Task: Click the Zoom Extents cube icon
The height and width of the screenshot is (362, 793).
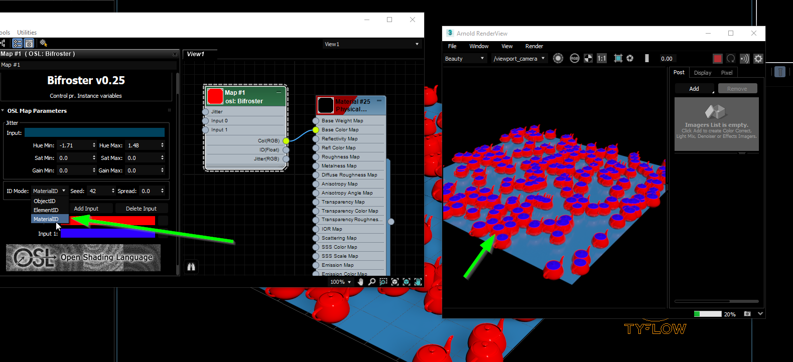Action: point(395,282)
